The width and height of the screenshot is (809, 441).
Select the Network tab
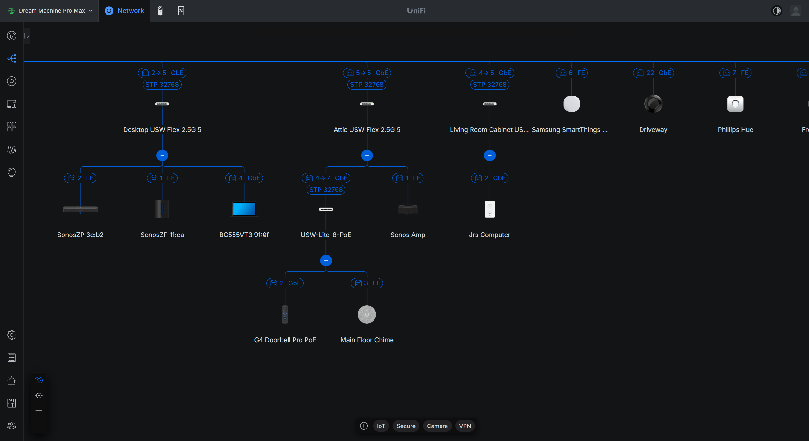tap(124, 10)
